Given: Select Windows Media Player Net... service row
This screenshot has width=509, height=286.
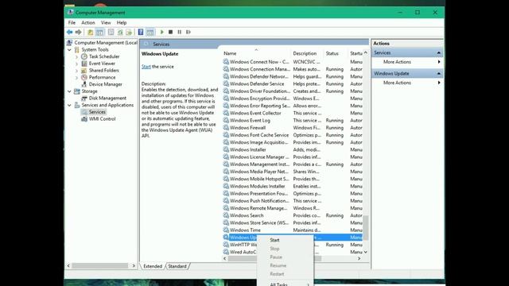Looking at the screenshot, I should point(293,172).
